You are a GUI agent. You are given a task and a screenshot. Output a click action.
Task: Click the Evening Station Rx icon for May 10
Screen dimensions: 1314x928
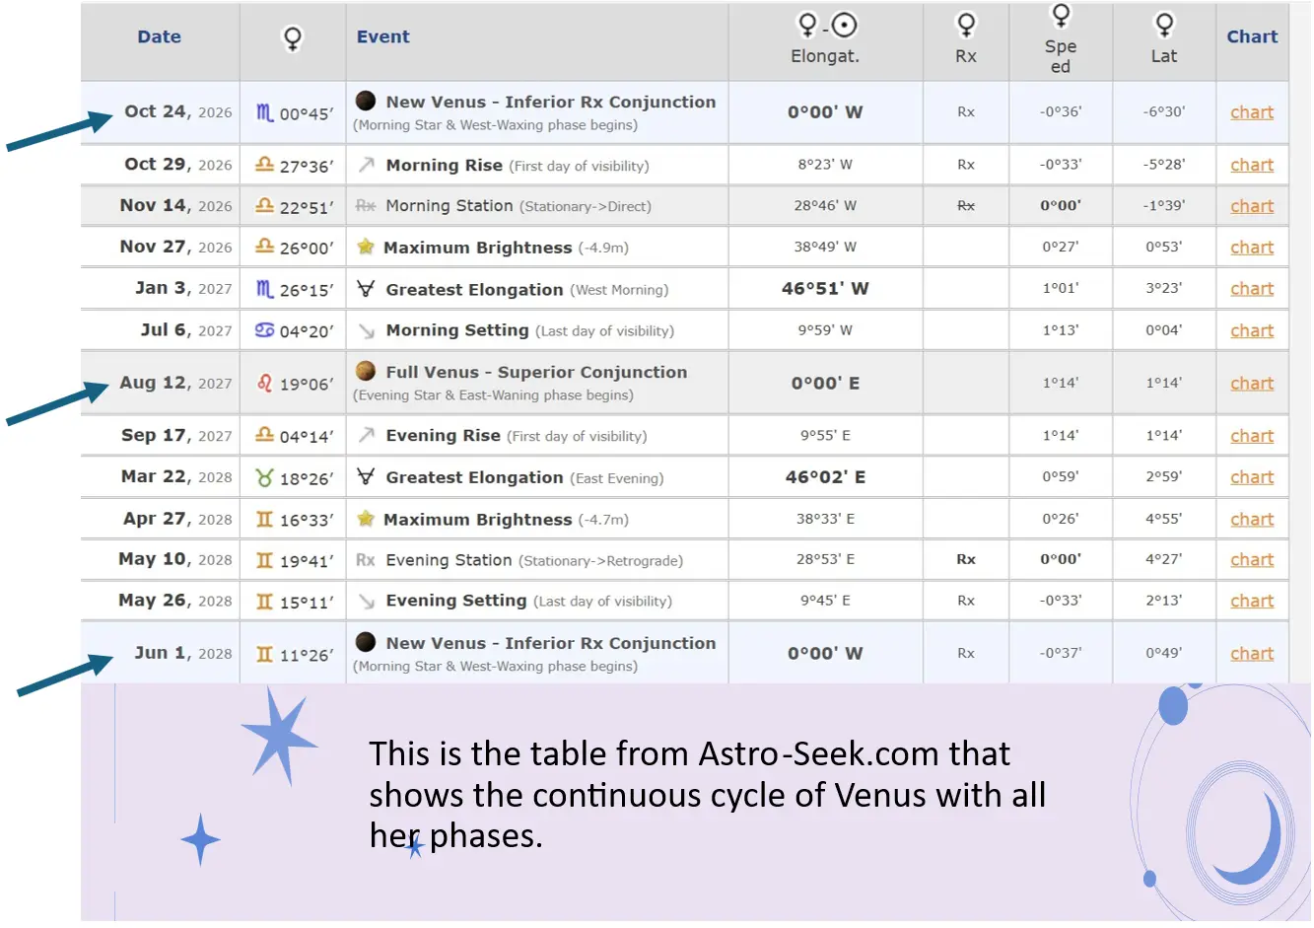pyautogui.click(x=366, y=560)
